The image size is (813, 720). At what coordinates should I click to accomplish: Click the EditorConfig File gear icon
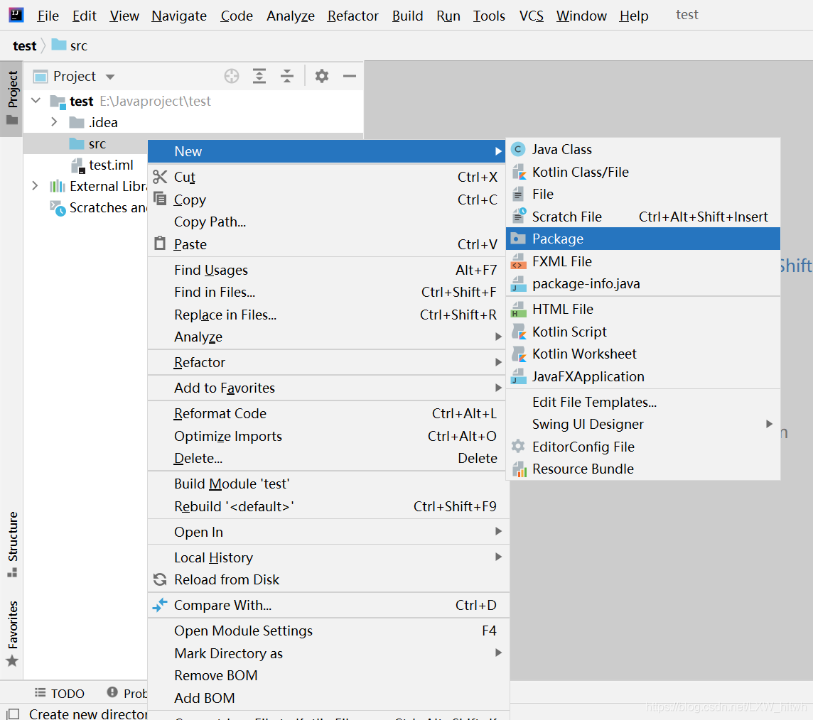coord(518,447)
